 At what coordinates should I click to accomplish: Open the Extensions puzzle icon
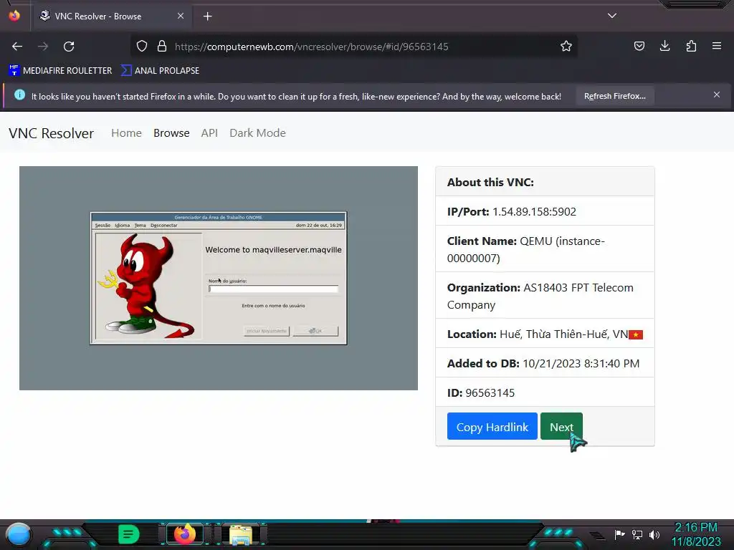pos(691,46)
